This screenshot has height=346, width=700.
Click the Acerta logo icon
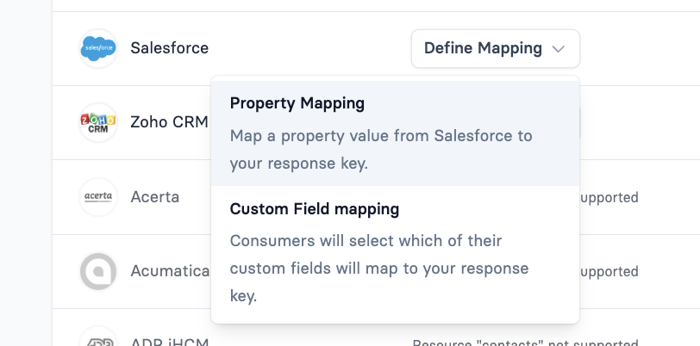point(97,197)
